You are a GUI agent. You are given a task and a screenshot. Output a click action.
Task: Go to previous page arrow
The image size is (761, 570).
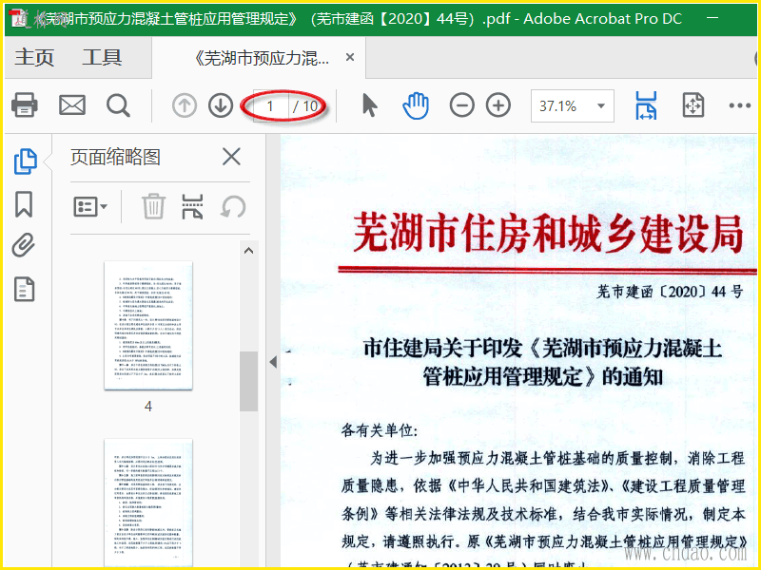pos(184,105)
